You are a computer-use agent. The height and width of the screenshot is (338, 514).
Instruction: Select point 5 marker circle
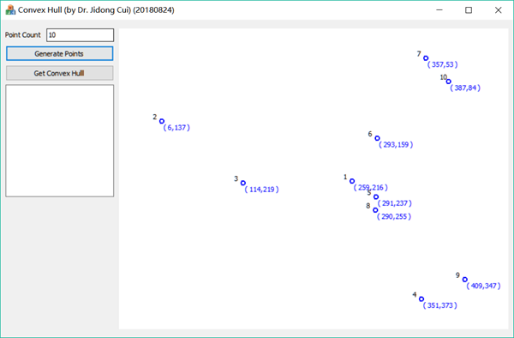[376, 197]
